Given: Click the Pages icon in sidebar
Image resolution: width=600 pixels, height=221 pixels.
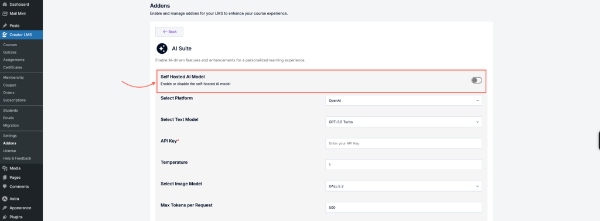Looking at the screenshot, I should click(5, 178).
